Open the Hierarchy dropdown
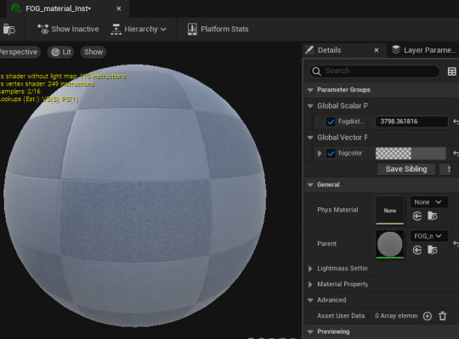This screenshot has height=339, width=459. click(139, 29)
